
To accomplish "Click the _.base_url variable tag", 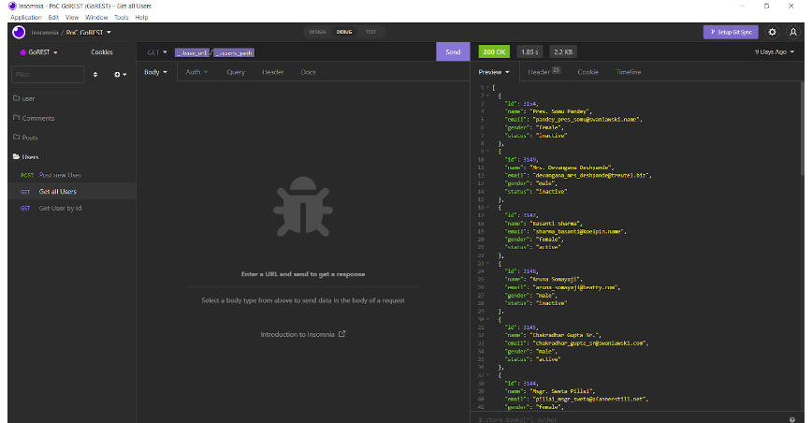I will (192, 52).
